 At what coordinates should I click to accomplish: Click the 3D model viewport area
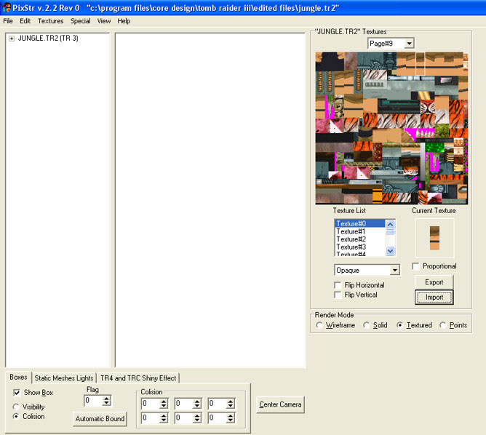pos(210,200)
